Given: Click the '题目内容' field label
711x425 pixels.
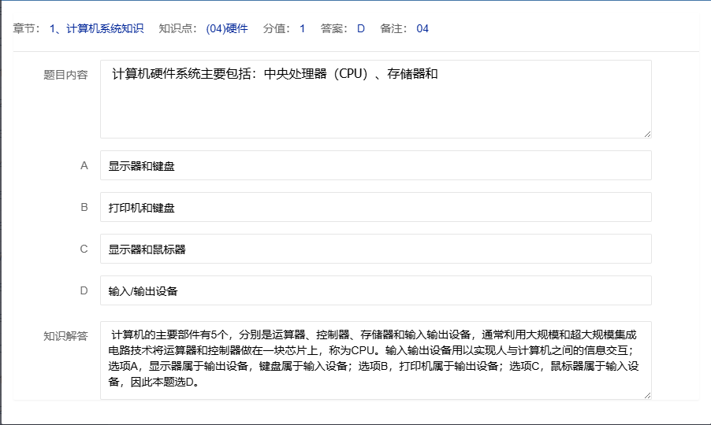Looking at the screenshot, I should point(65,76).
